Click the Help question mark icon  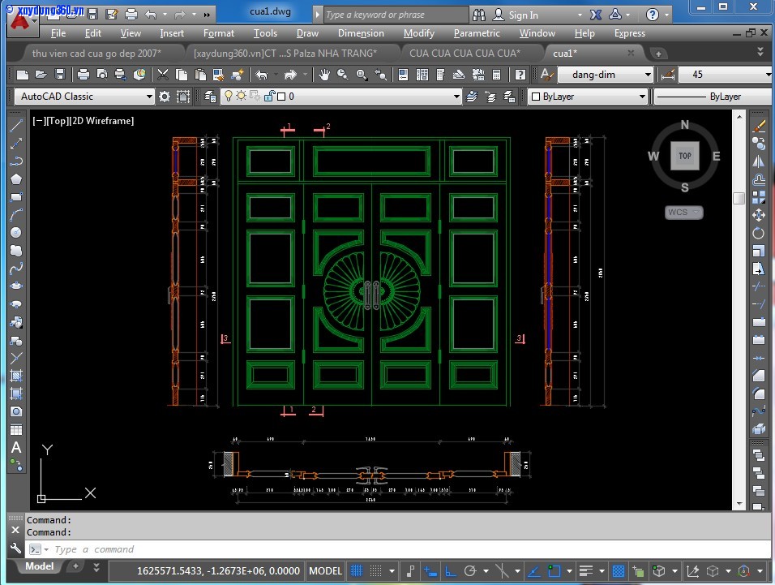tap(653, 15)
